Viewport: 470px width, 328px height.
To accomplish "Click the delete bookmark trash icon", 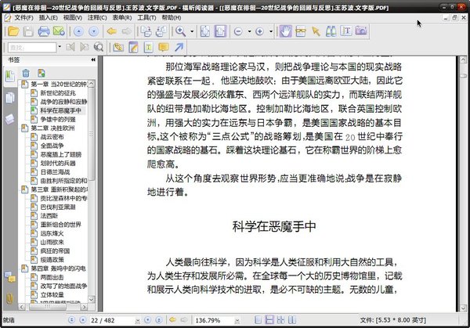I will click(x=26, y=73).
